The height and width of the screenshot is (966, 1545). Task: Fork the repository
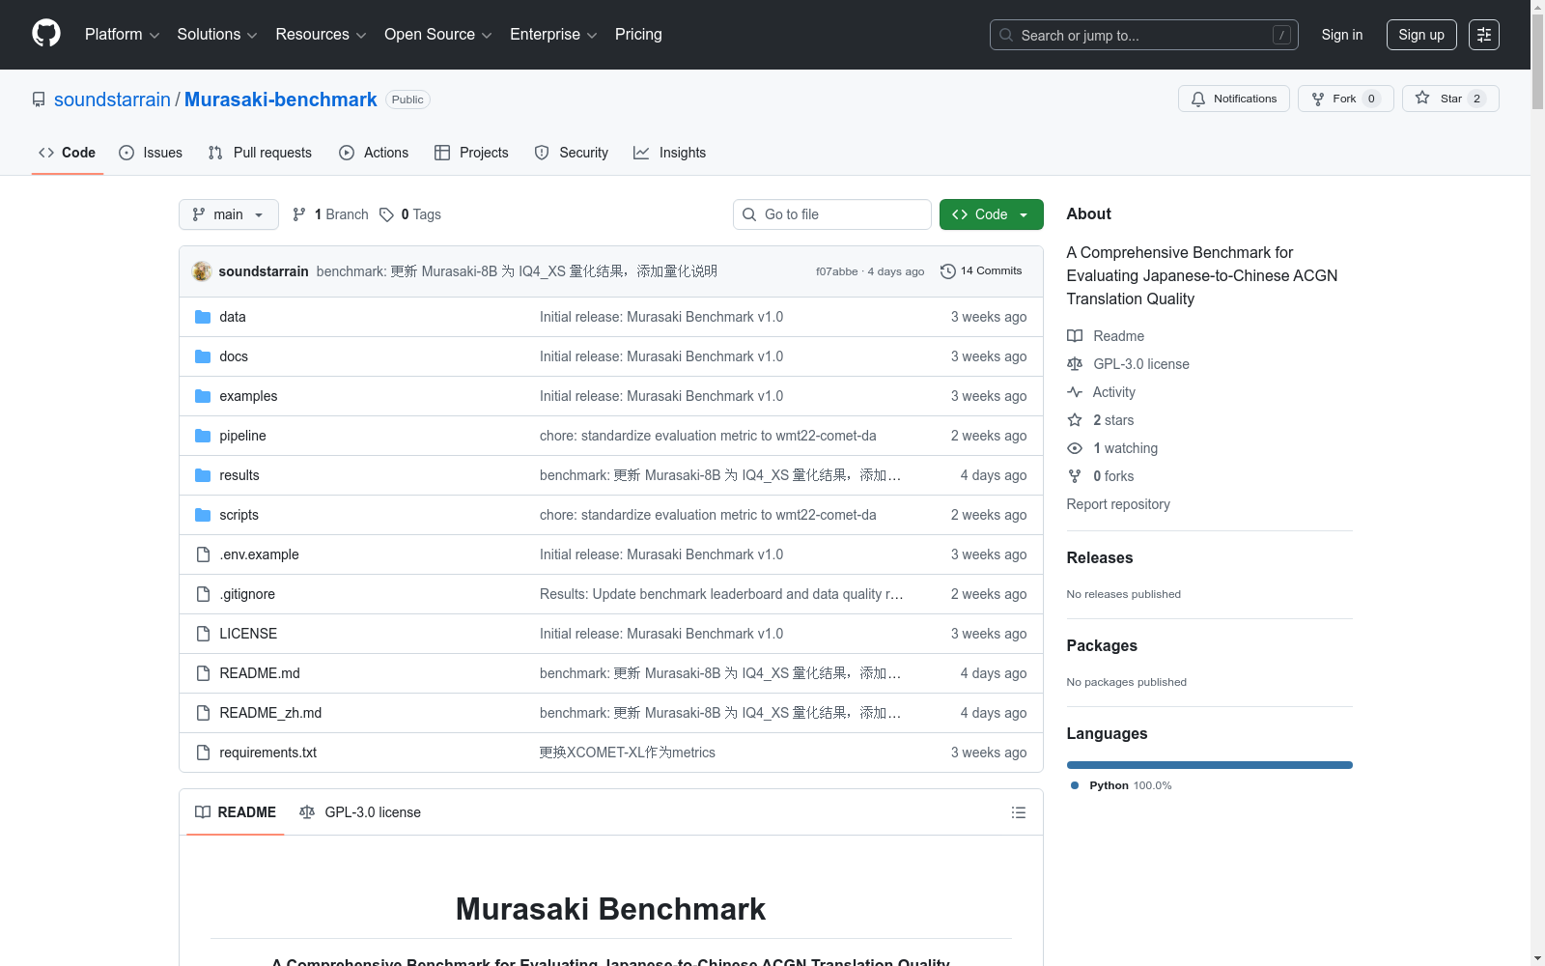click(1346, 99)
